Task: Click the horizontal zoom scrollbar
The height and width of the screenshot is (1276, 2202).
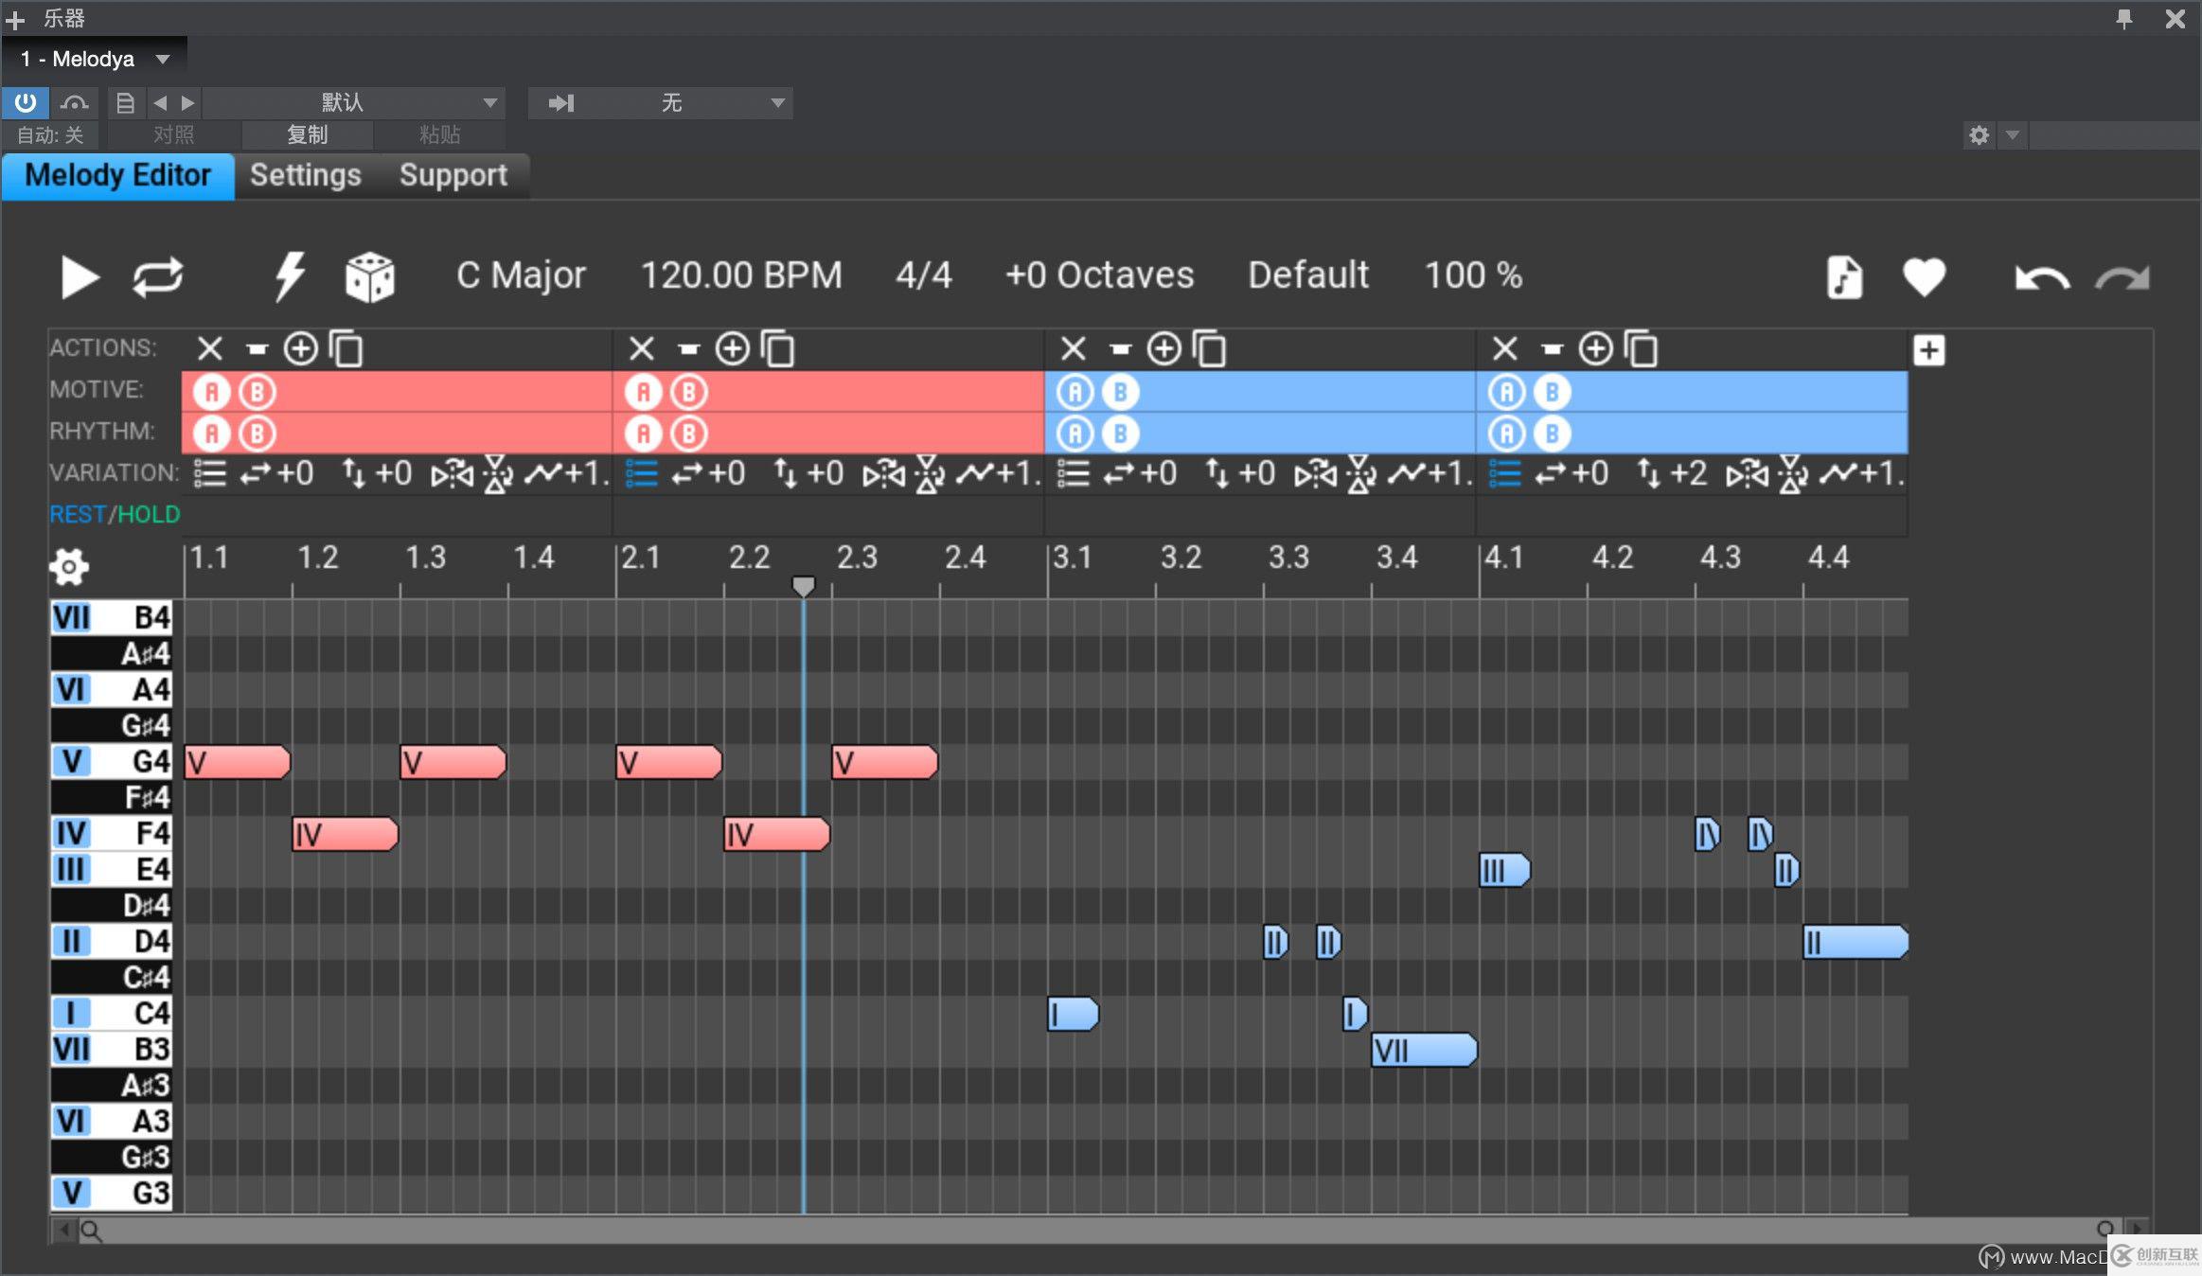Action: point(1098,1229)
